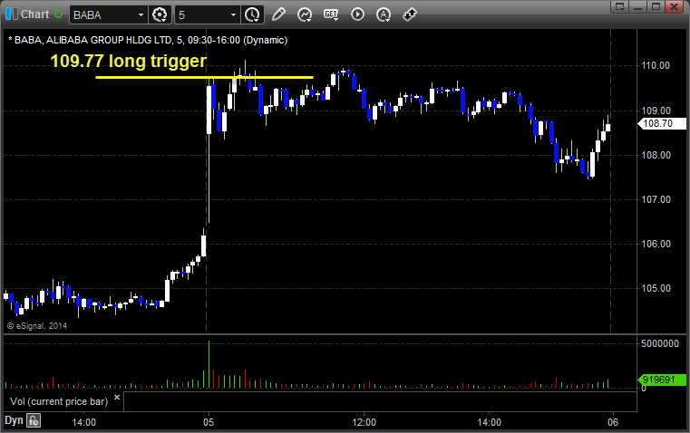Open the alerts 'A' circle icon
690x433 pixels.
[x=384, y=14]
